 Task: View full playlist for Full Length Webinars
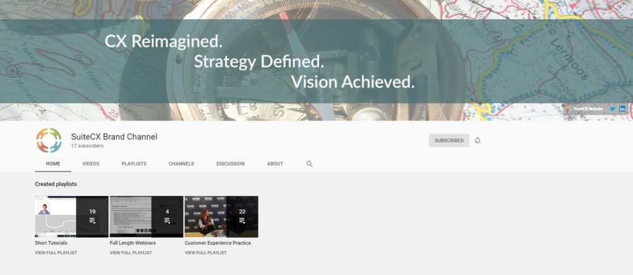[131, 253]
